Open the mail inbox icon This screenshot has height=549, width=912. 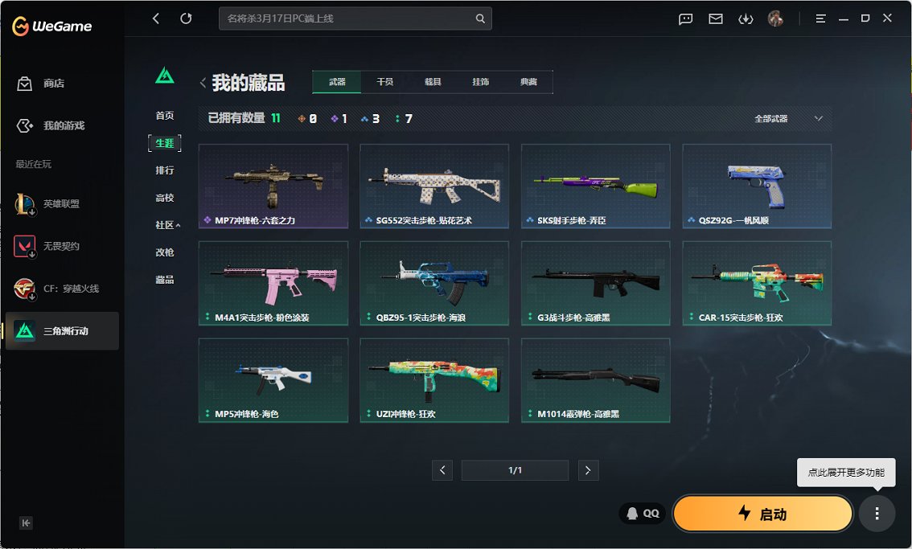716,19
